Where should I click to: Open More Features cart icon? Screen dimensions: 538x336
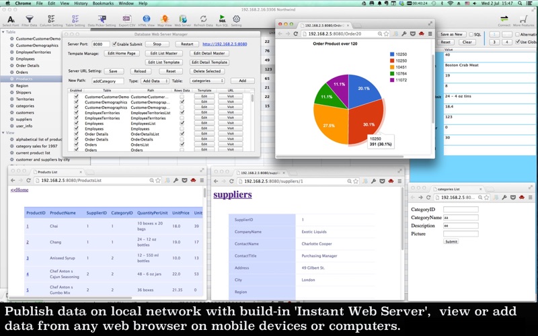tap(523, 19)
